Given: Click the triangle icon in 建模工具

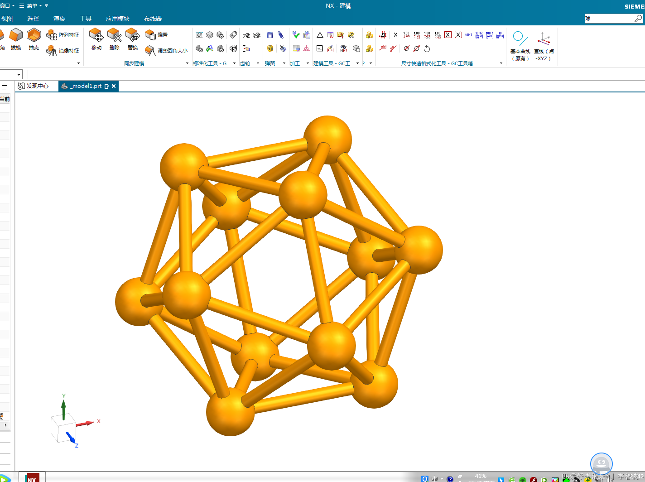Looking at the screenshot, I should point(320,35).
